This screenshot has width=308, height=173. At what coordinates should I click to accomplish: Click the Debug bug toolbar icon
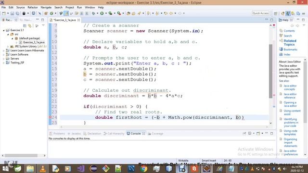click(x=93, y=13)
